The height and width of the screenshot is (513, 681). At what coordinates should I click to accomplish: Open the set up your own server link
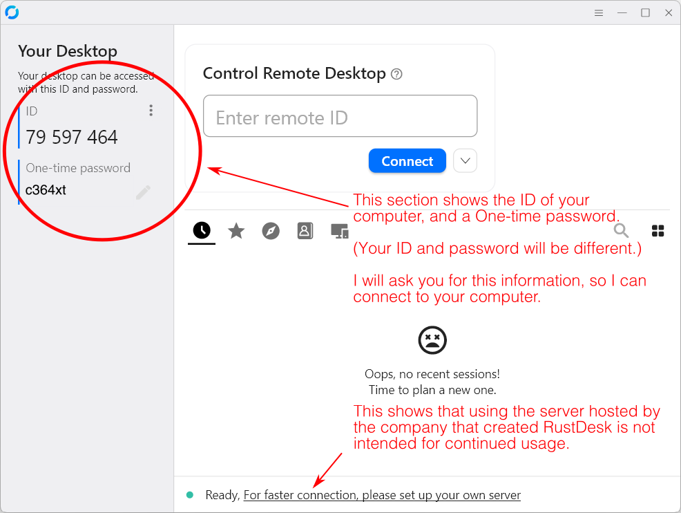(x=383, y=495)
